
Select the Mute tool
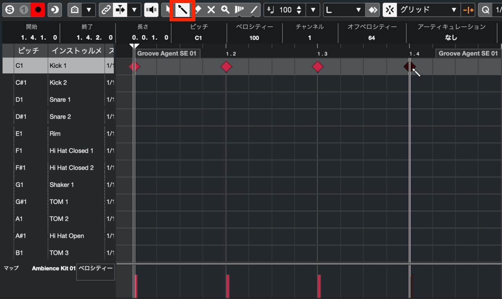coord(211,10)
